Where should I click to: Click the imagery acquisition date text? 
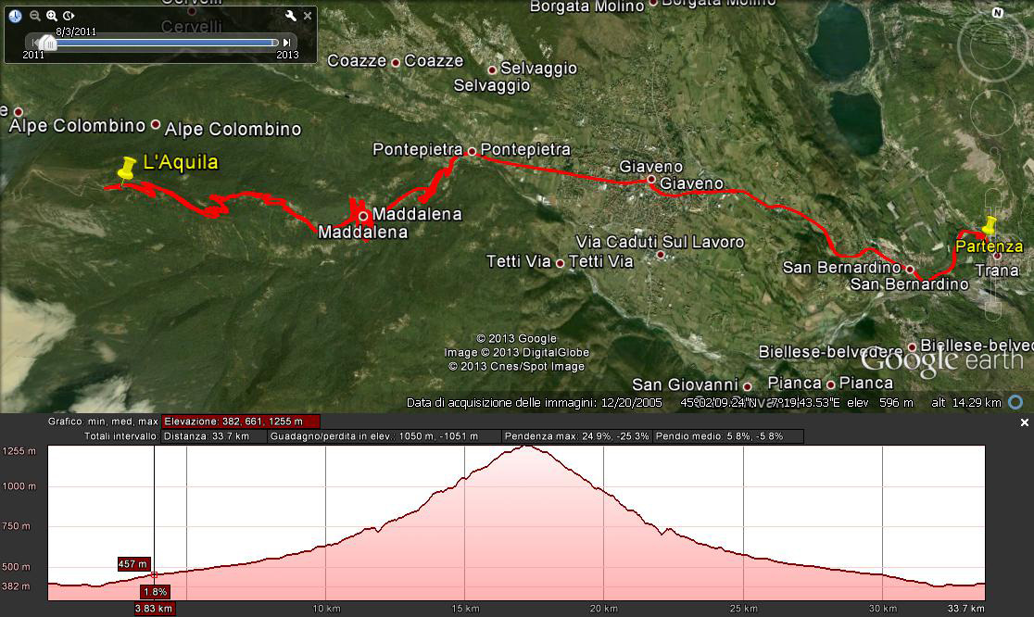535,403
